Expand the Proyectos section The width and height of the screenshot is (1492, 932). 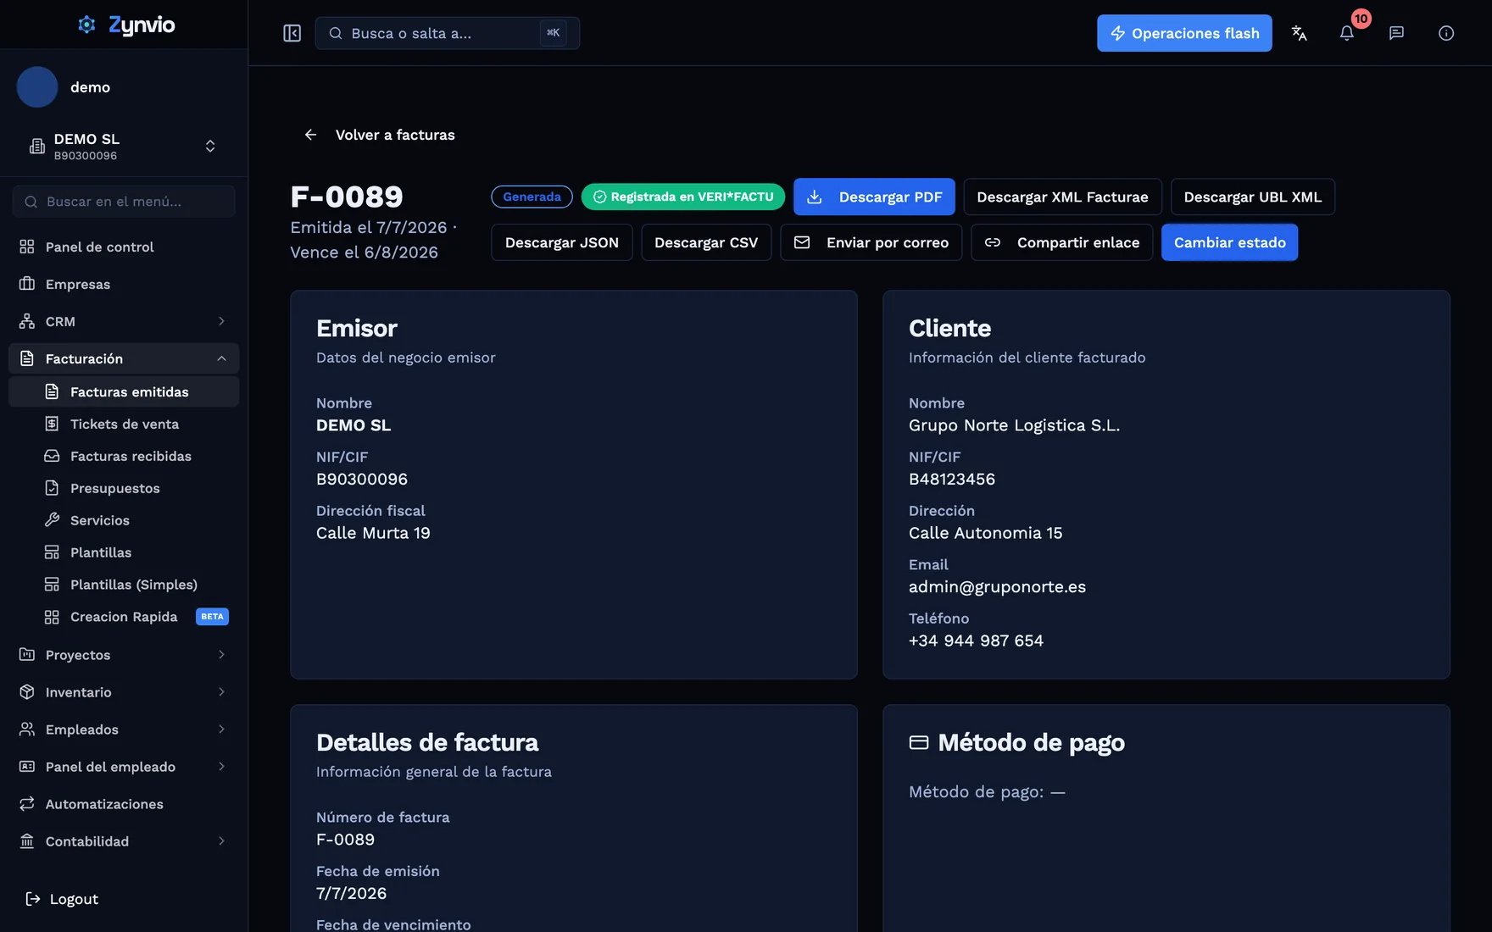tap(124, 655)
